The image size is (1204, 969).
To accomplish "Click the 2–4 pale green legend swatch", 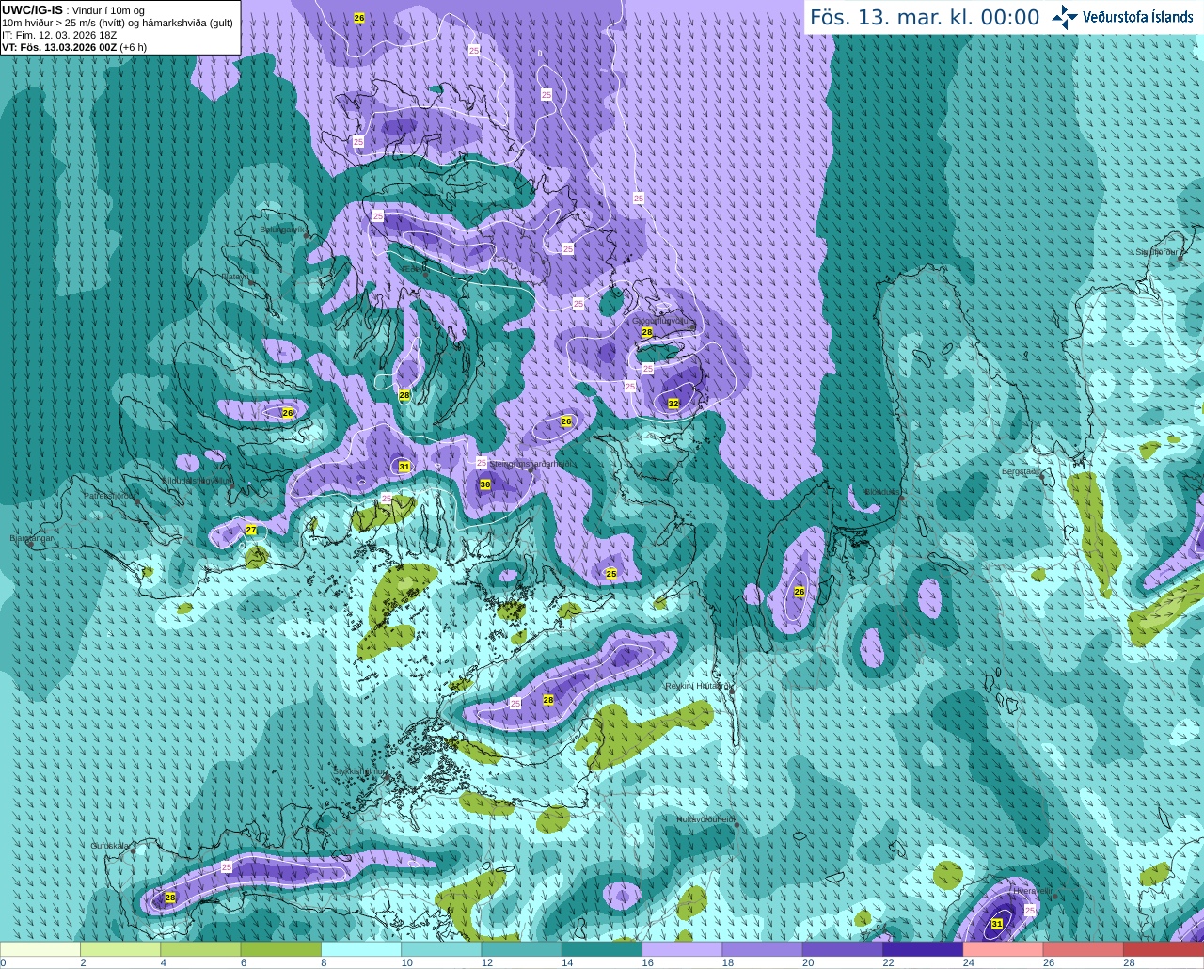I will [x=120, y=949].
